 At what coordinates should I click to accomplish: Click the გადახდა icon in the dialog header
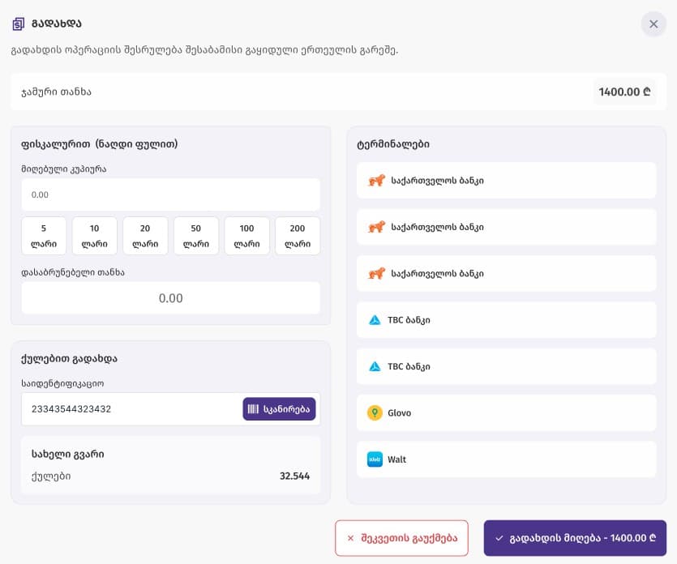18,23
